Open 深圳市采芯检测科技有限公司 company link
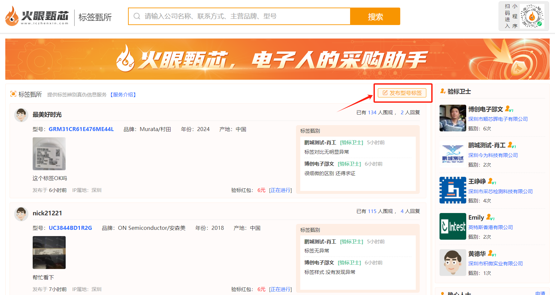 [501, 191]
